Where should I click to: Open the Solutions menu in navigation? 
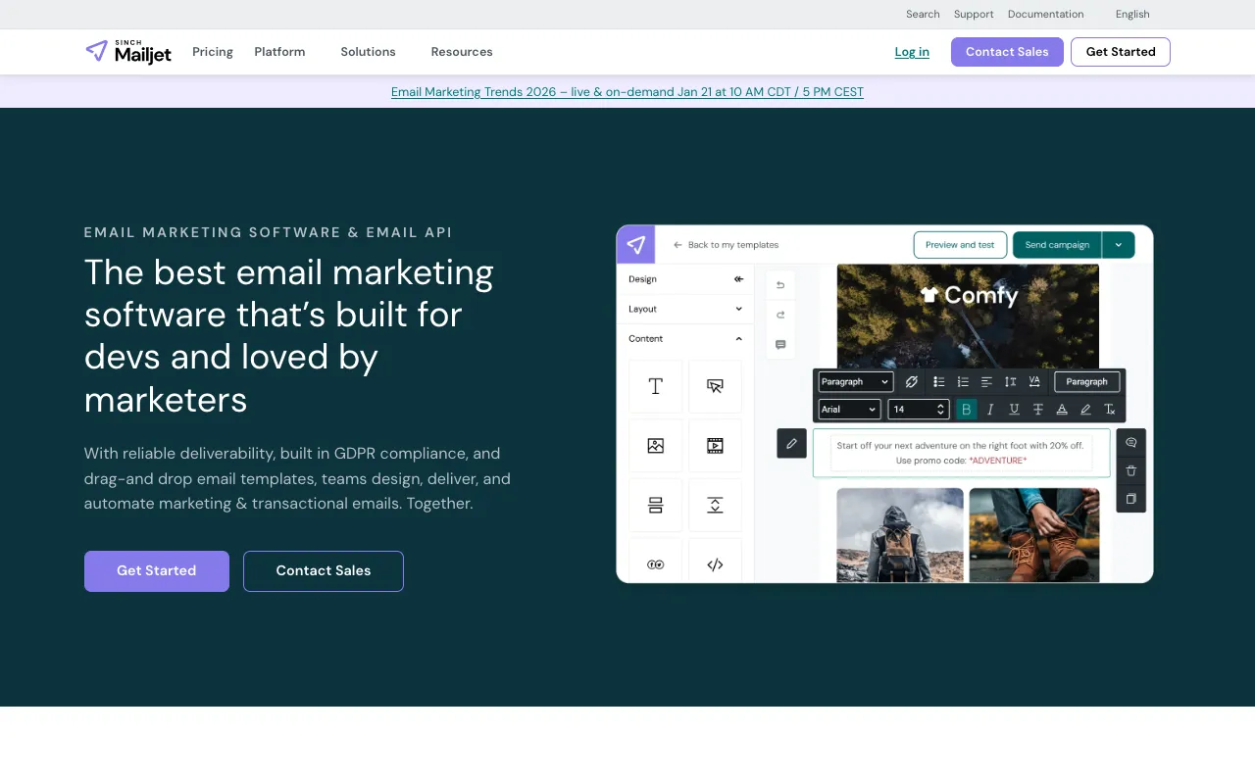pos(368,52)
